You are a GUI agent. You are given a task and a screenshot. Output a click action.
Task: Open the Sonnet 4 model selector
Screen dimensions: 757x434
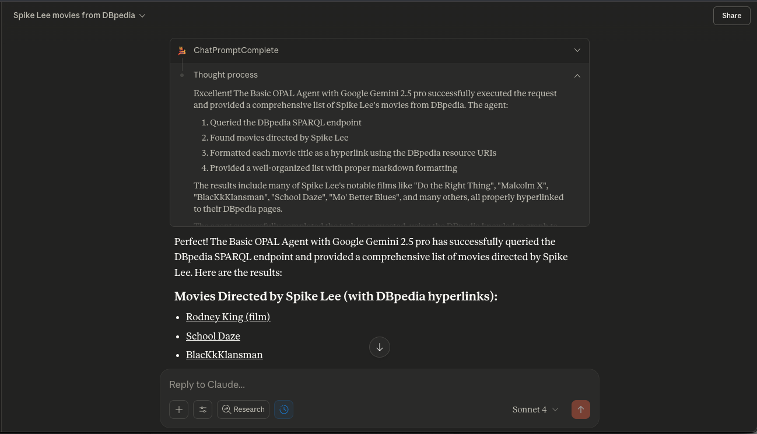pyautogui.click(x=535, y=409)
